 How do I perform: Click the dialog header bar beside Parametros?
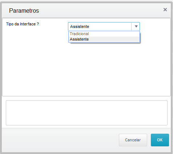(x=101, y=11)
